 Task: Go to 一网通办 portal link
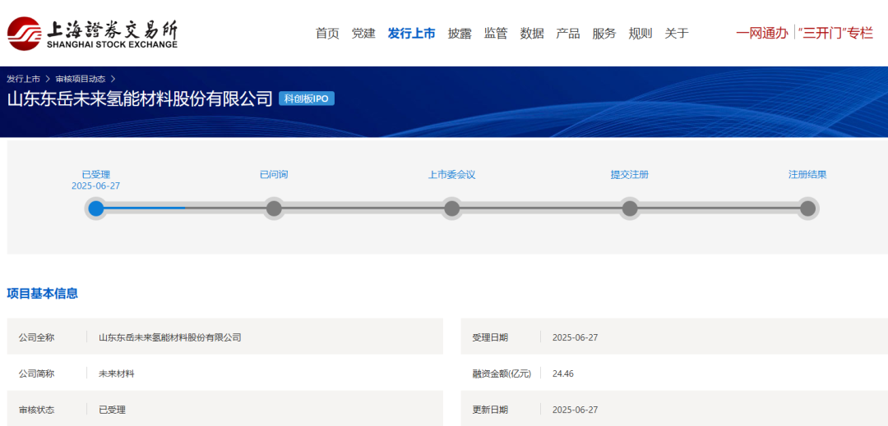(x=761, y=34)
